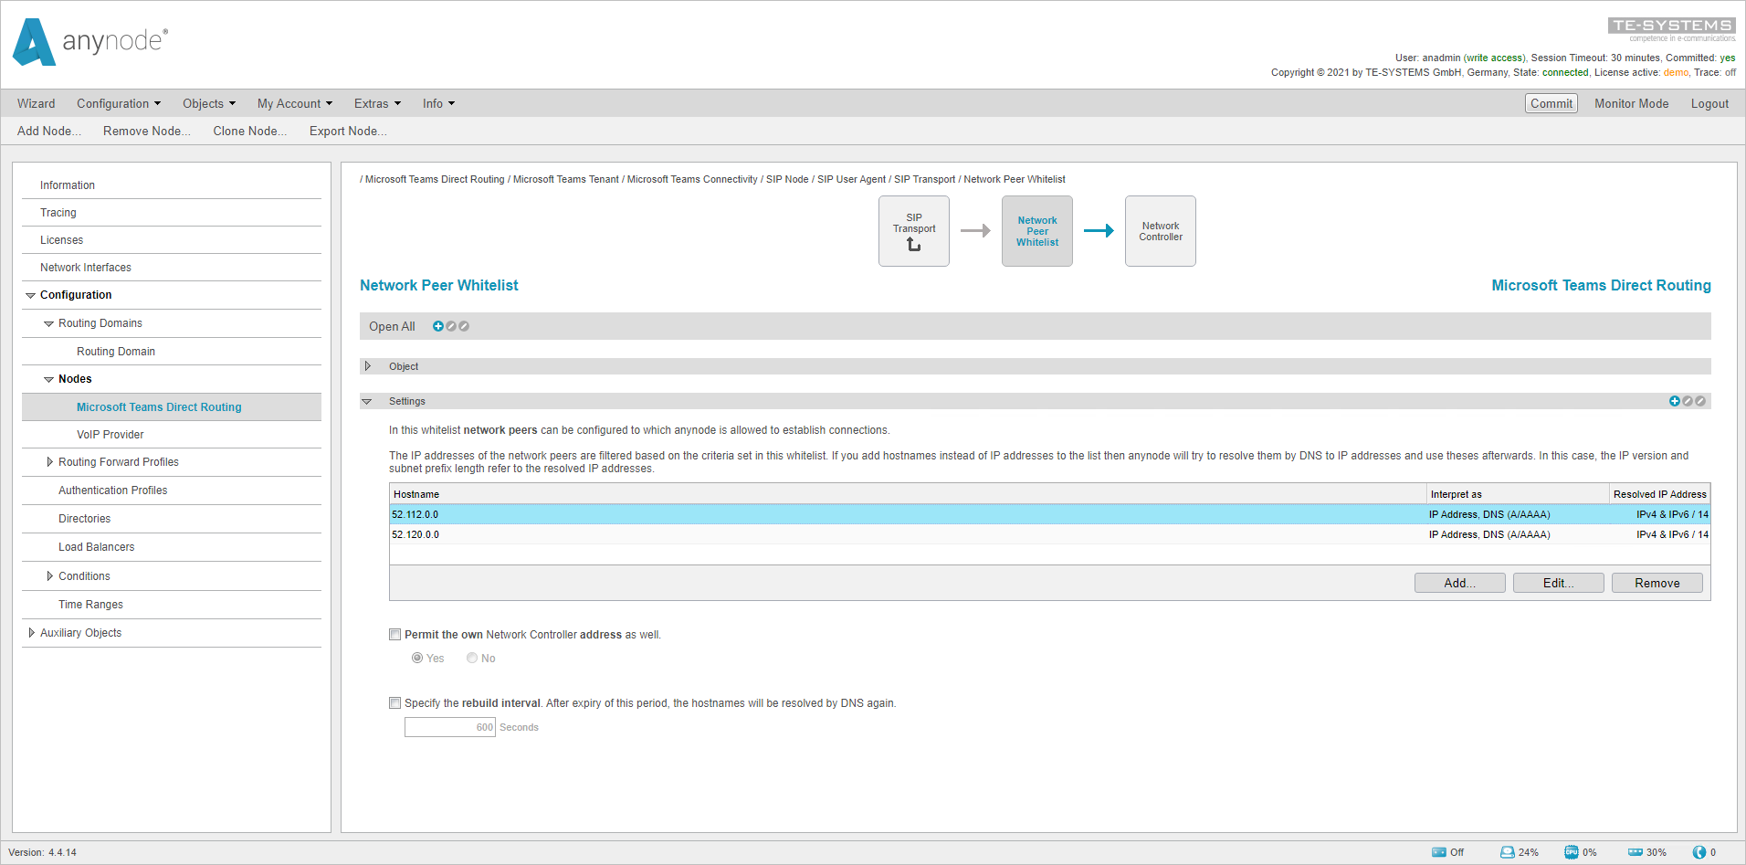Image resolution: width=1746 pixels, height=865 pixels.
Task: Open the Objects menu
Action: point(209,104)
